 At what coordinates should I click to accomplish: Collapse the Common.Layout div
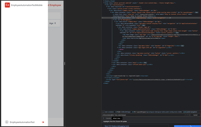pyautogui.click(x=110, y=10)
